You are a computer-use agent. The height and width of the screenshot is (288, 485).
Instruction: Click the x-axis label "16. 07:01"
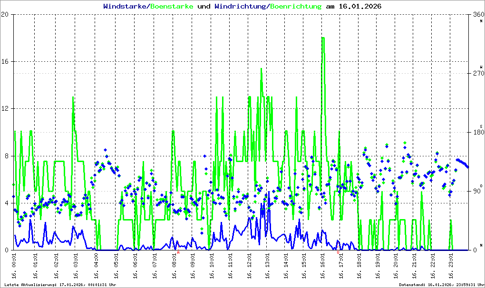coord(154,266)
